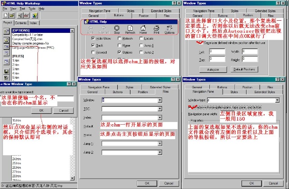Viewport: 289px width, 189px height.
Task: Click the Add/Remove topic files sidebar icon
Action: (x=6, y=40)
